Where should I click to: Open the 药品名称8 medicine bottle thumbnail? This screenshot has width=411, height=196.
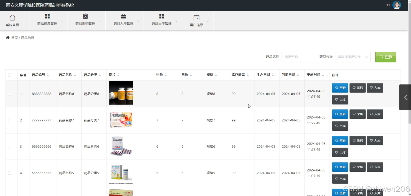click(x=121, y=93)
